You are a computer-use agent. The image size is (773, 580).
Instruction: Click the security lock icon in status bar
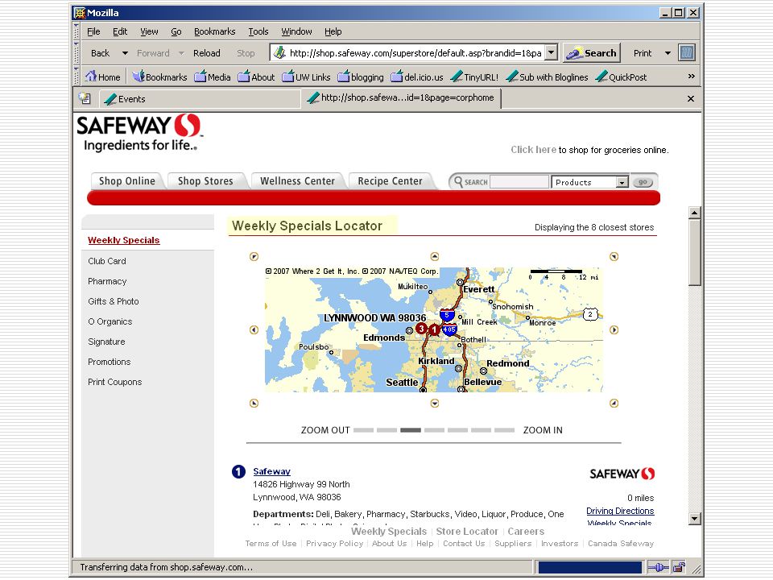click(679, 567)
